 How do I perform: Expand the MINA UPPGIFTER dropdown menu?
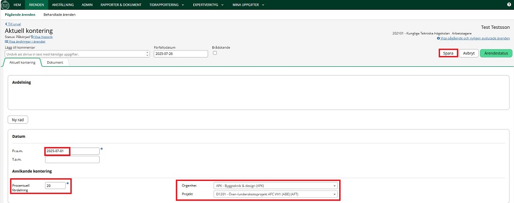[x=248, y=5]
